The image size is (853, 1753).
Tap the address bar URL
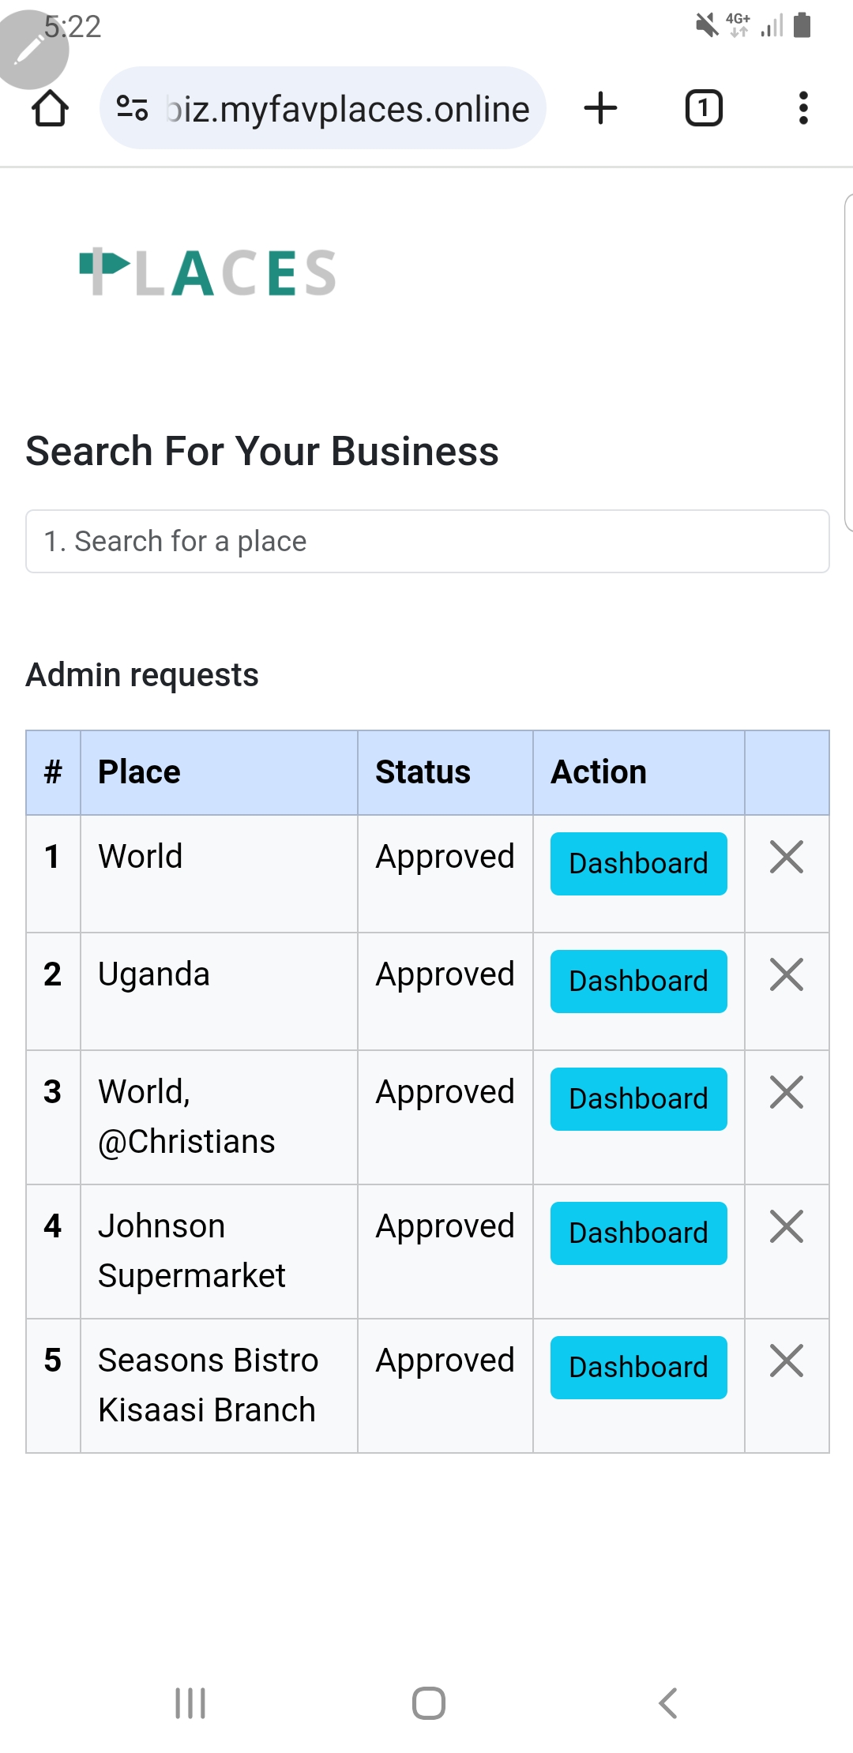click(348, 109)
